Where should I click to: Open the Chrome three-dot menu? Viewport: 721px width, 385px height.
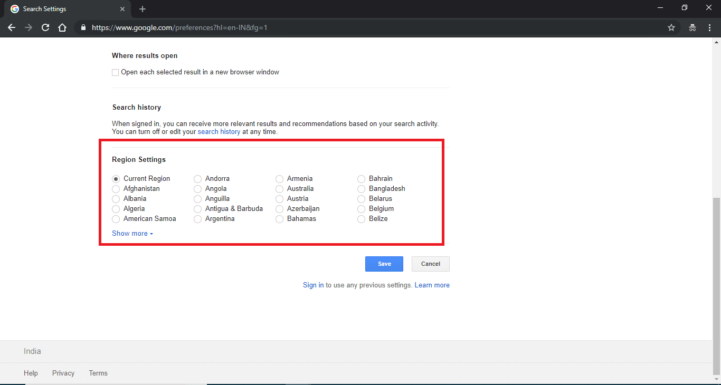pos(709,27)
